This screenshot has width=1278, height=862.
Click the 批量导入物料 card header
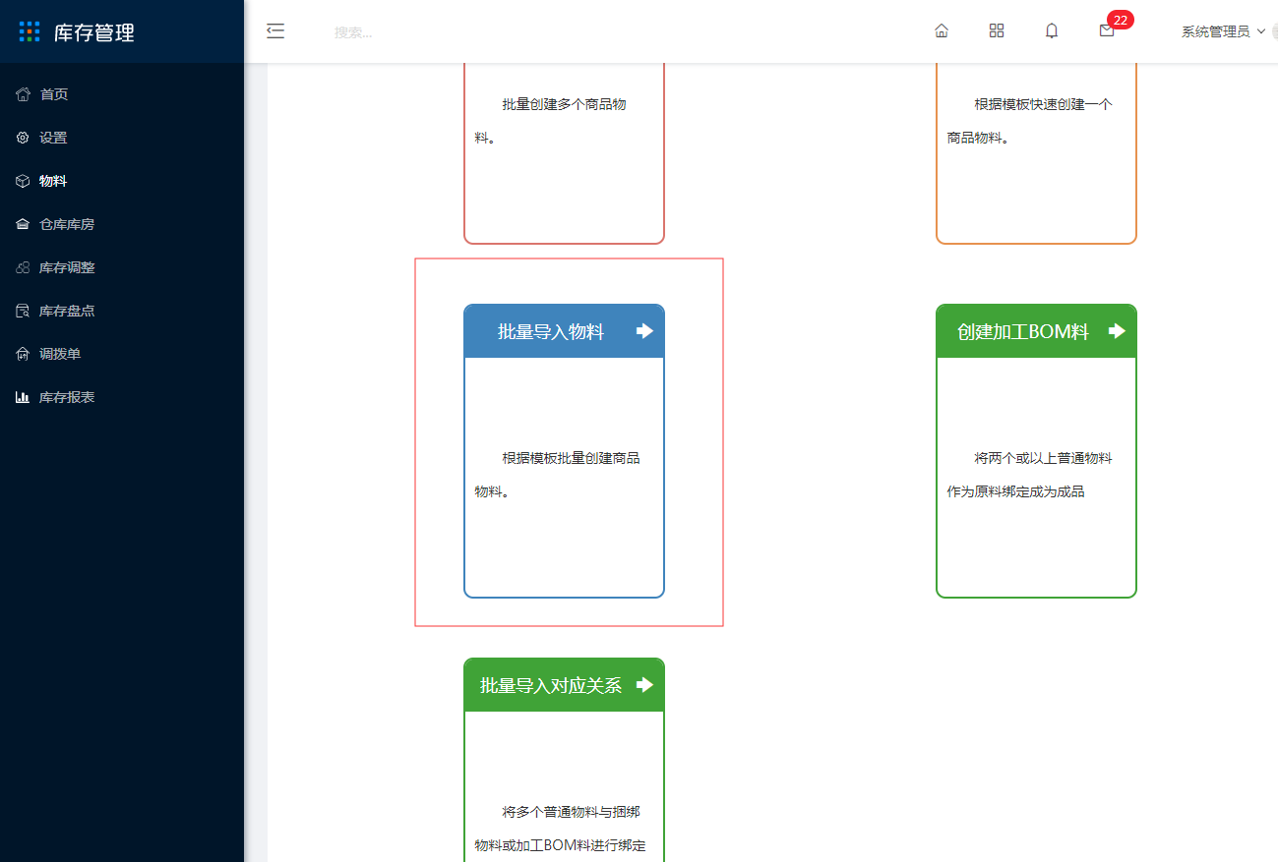pyautogui.click(x=564, y=331)
